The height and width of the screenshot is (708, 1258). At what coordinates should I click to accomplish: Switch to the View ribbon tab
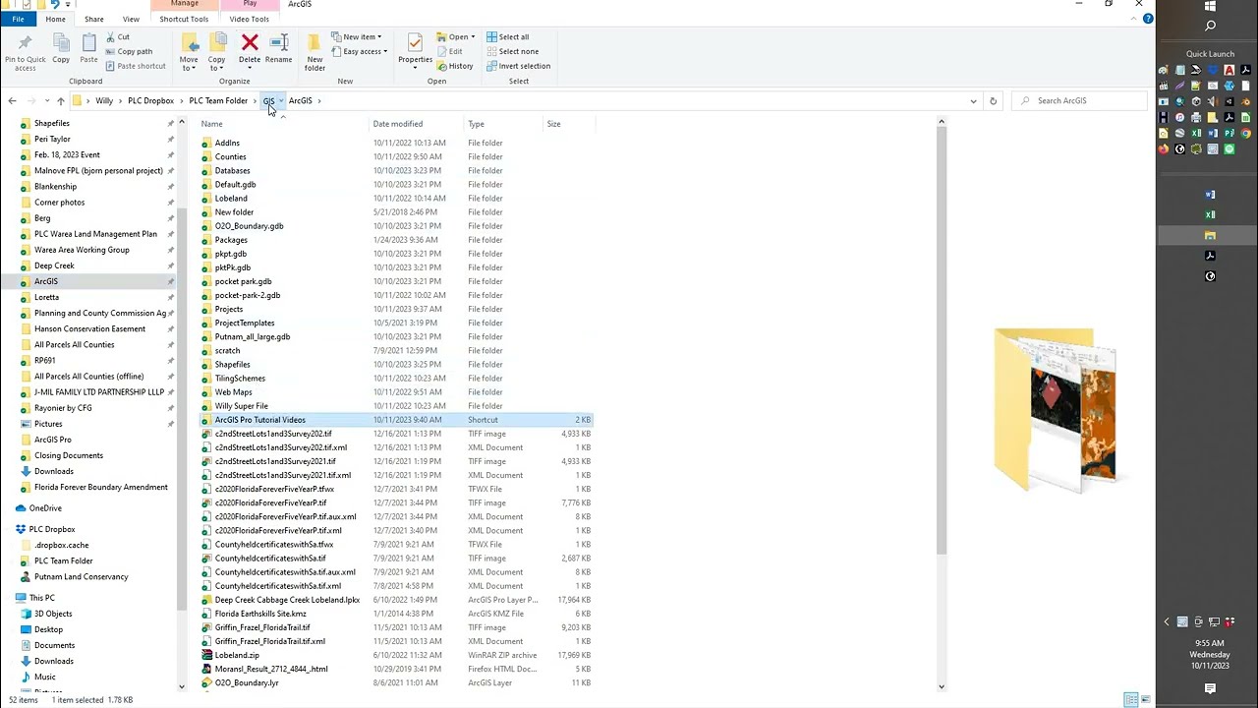[x=131, y=19]
